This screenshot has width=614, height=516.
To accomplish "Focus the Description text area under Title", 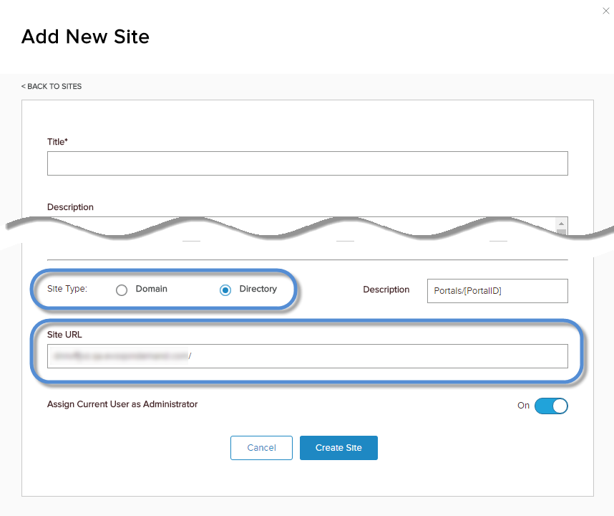I will pyautogui.click(x=301, y=222).
